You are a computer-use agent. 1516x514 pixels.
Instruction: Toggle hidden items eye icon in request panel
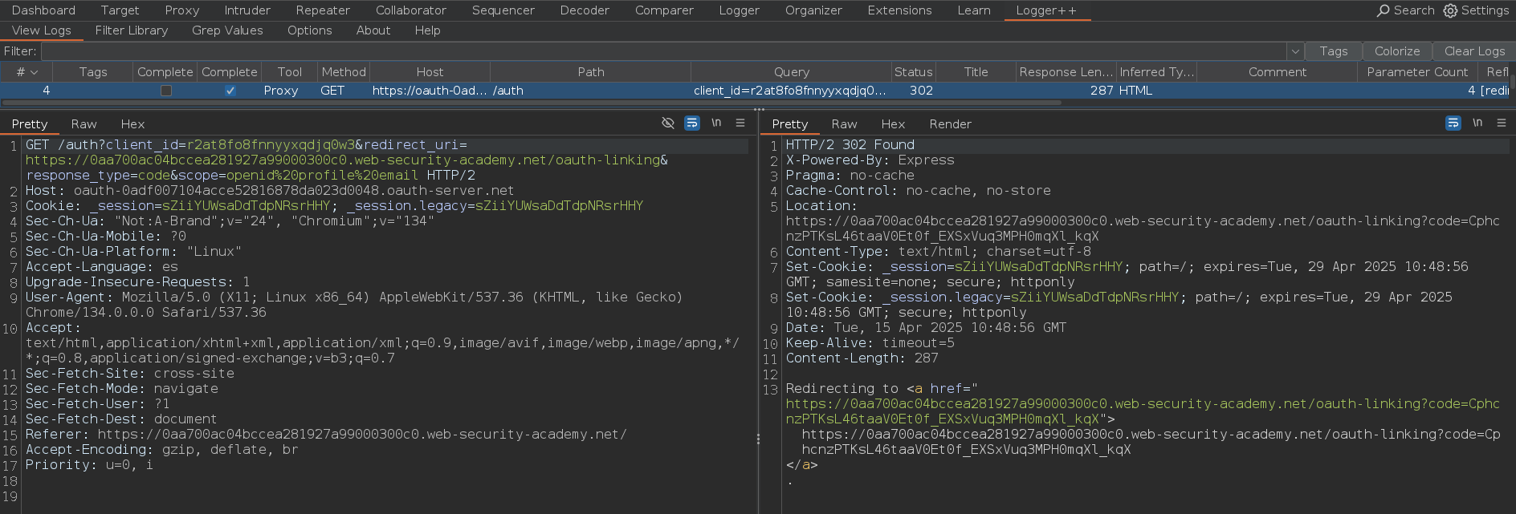pos(667,123)
